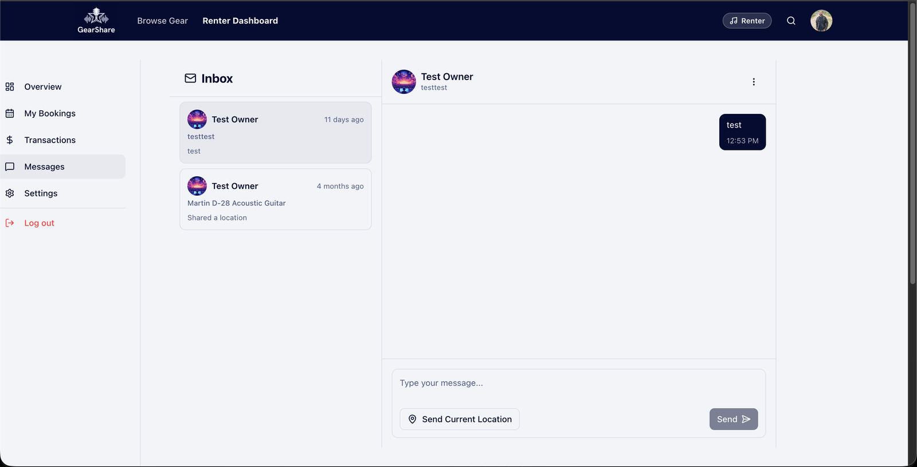Click Send Current Location button

[x=460, y=419]
